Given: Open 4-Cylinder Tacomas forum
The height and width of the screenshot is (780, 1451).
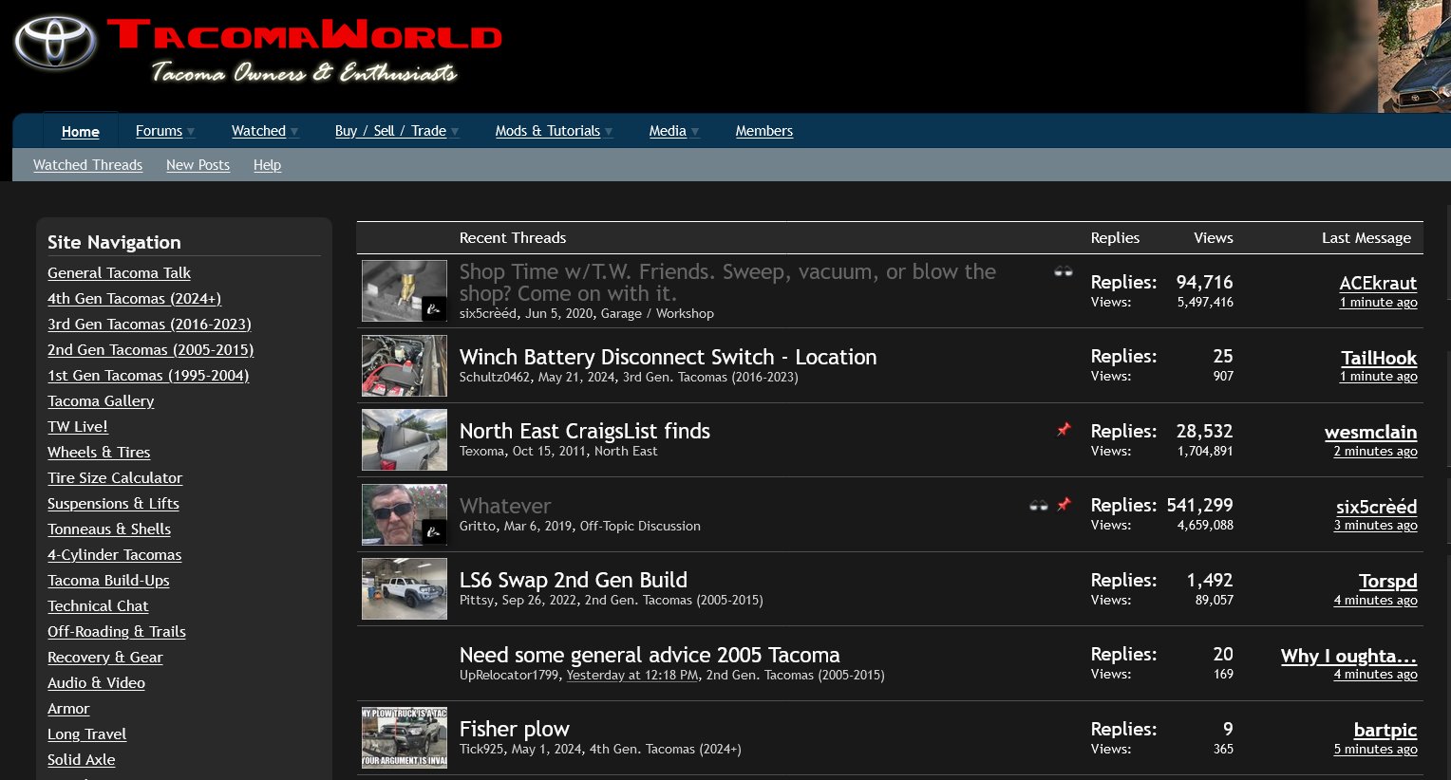Looking at the screenshot, I should (x=114, y=555).
